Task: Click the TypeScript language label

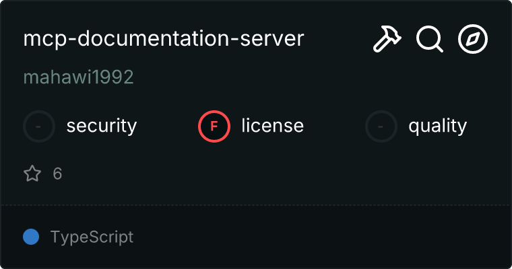Action: pos(92,237)
